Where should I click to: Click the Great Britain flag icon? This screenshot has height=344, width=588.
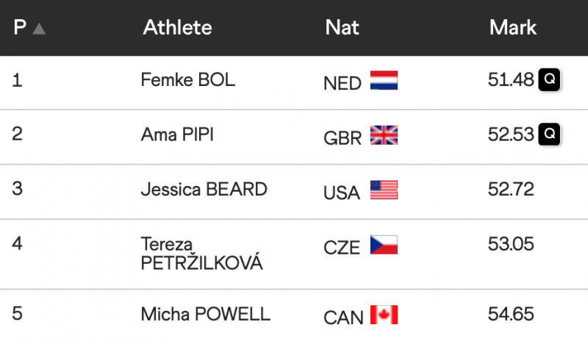point(383,135)
